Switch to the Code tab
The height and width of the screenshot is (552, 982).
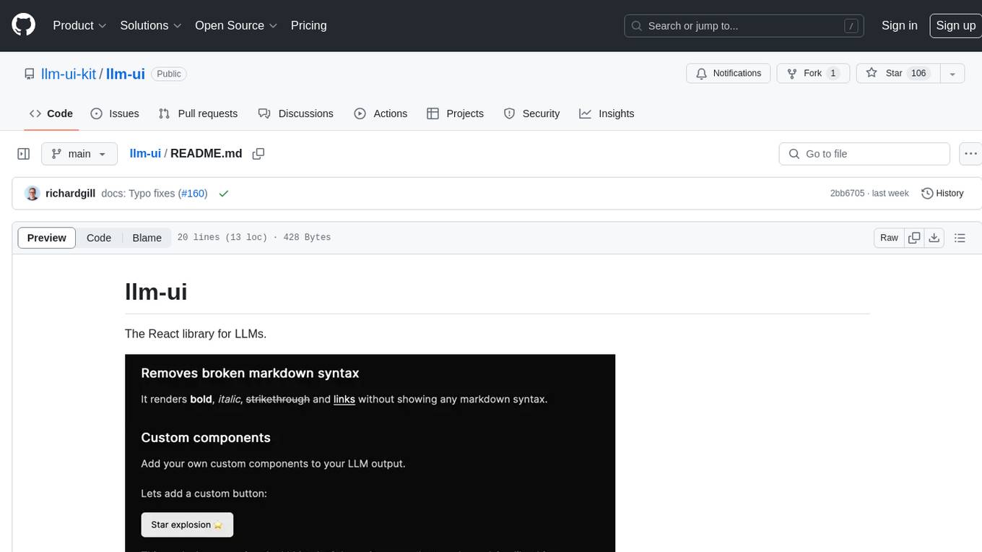coord(51,113)
